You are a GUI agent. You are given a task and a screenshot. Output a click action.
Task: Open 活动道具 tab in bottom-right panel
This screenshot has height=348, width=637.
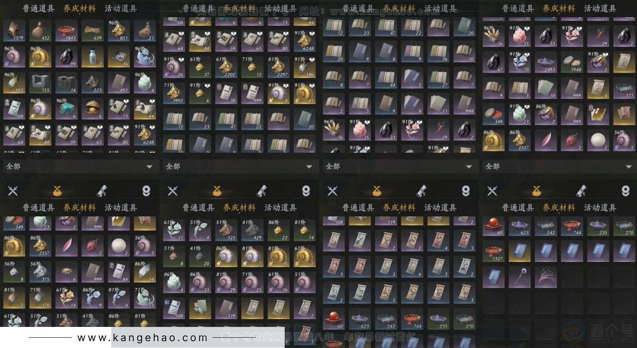(x=600, y=208)
